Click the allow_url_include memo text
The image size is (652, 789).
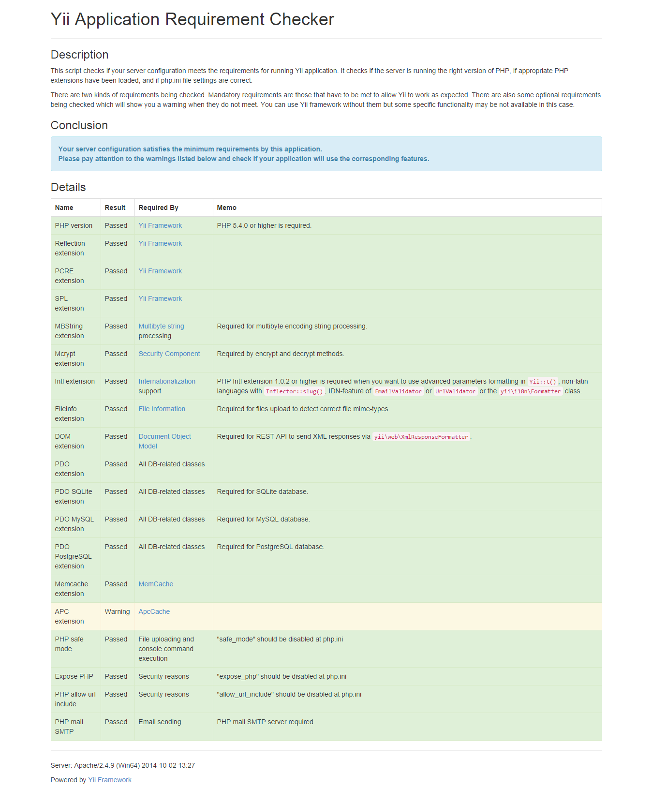coord(289,694)
